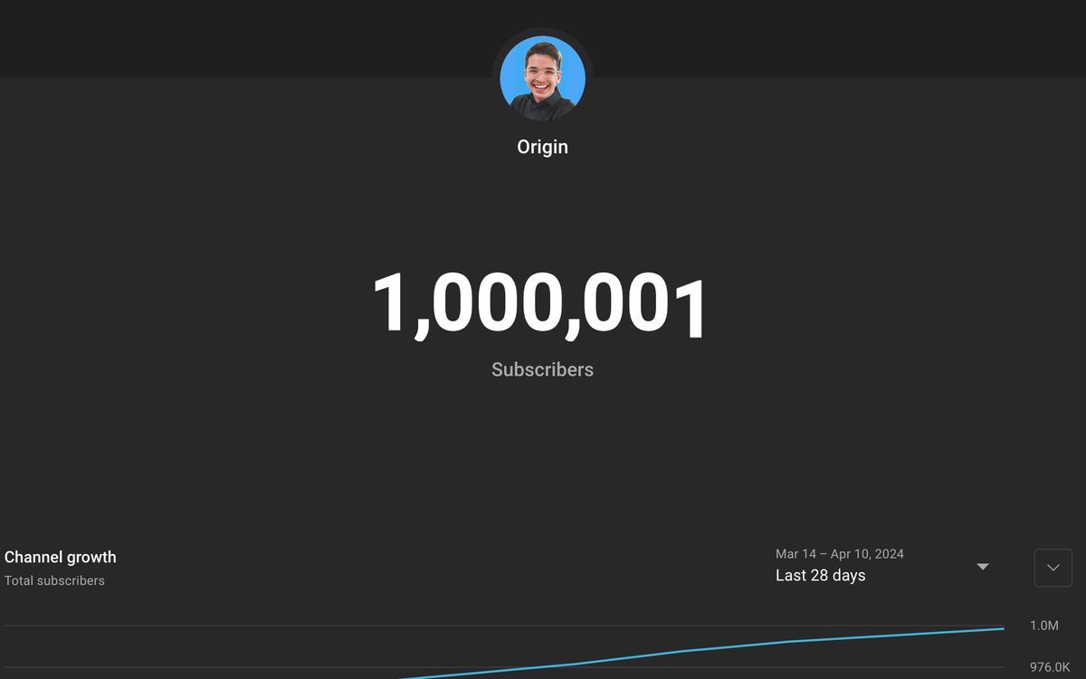Viewport: 1086px width, 679px height.
Task: Click the Channel growth heading
Action: pos(61,557)
